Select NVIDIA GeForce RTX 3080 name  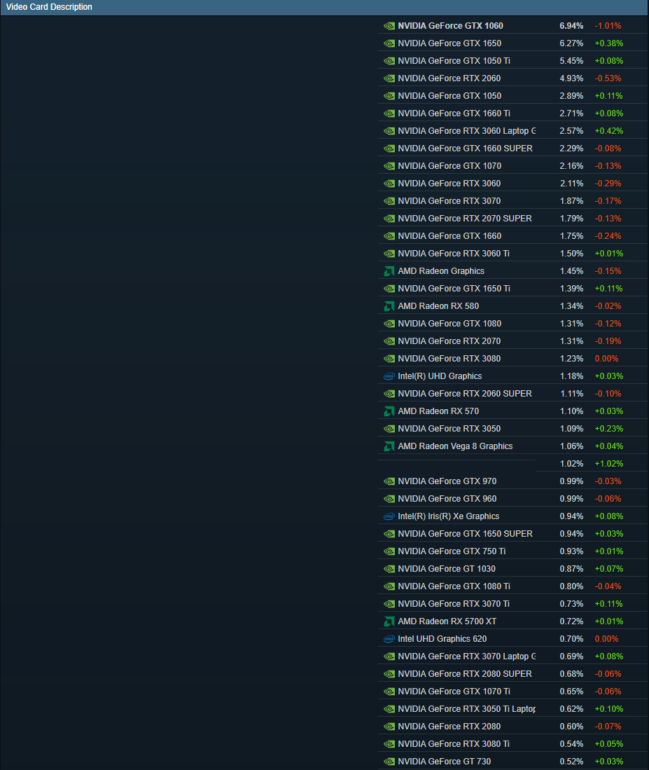coord(449,359)
